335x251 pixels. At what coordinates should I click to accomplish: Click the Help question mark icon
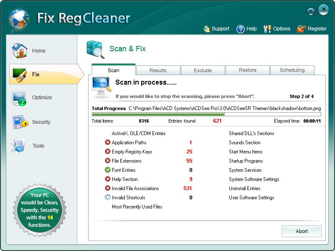pos(241,29)
